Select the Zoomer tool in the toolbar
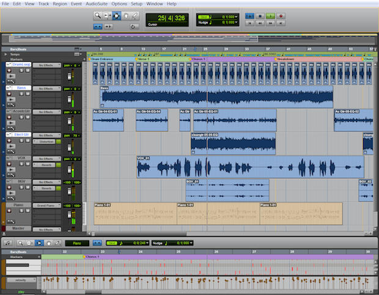Screen dimensions: 379x295 (99, 15)
